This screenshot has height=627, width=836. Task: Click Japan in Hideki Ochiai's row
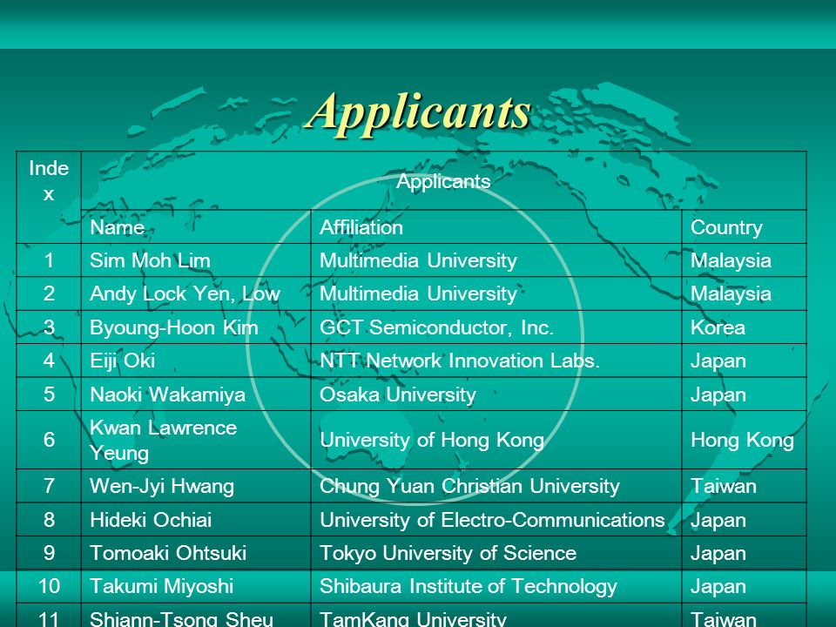click(718, 520)
